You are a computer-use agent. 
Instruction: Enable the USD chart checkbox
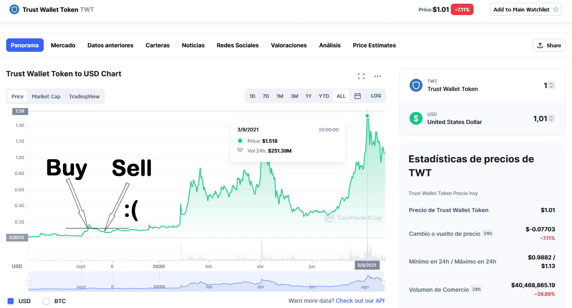(11, 301)
